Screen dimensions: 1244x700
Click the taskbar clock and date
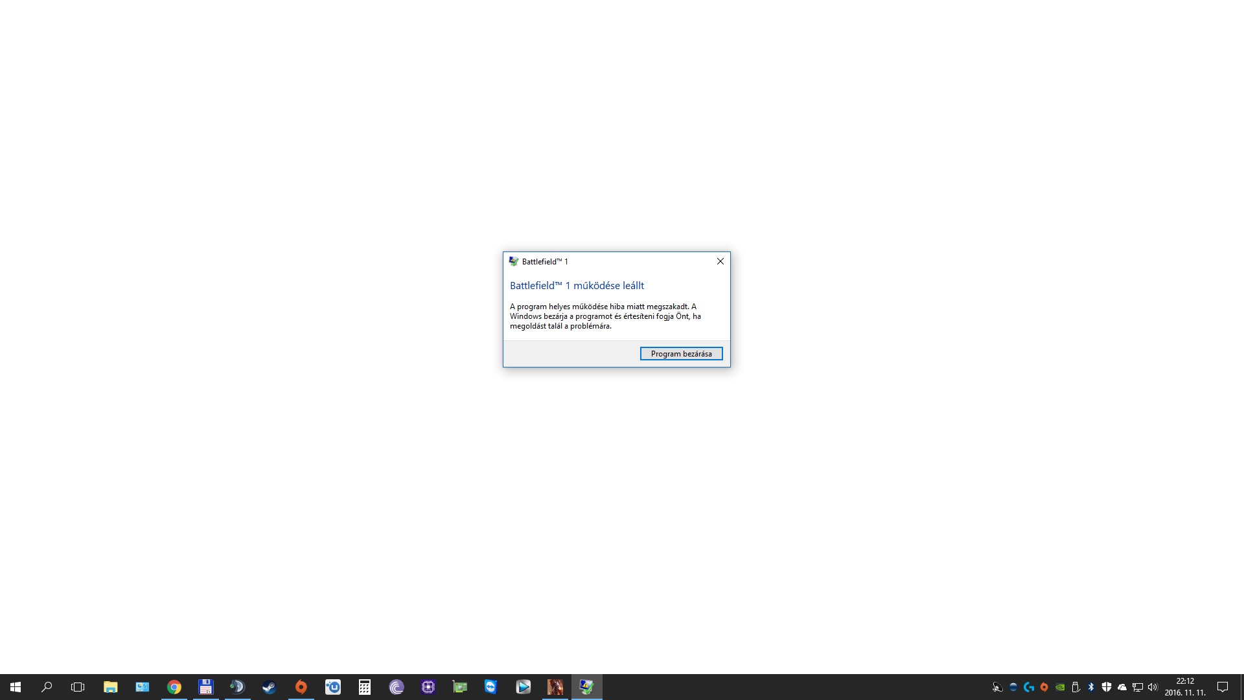point(1185,687)
